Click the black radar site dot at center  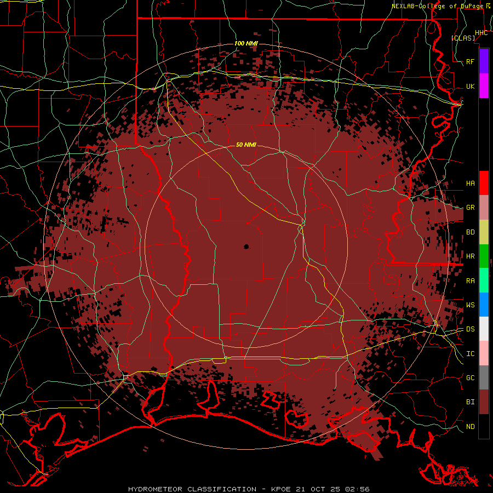(x=246, y=247)
